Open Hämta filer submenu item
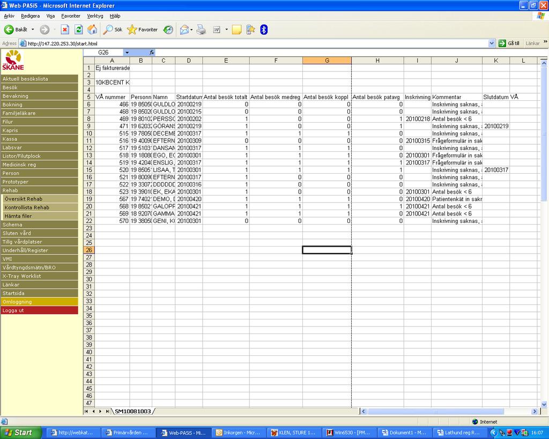This screenshot has height=439, width=549. click(x=41, y=216)
